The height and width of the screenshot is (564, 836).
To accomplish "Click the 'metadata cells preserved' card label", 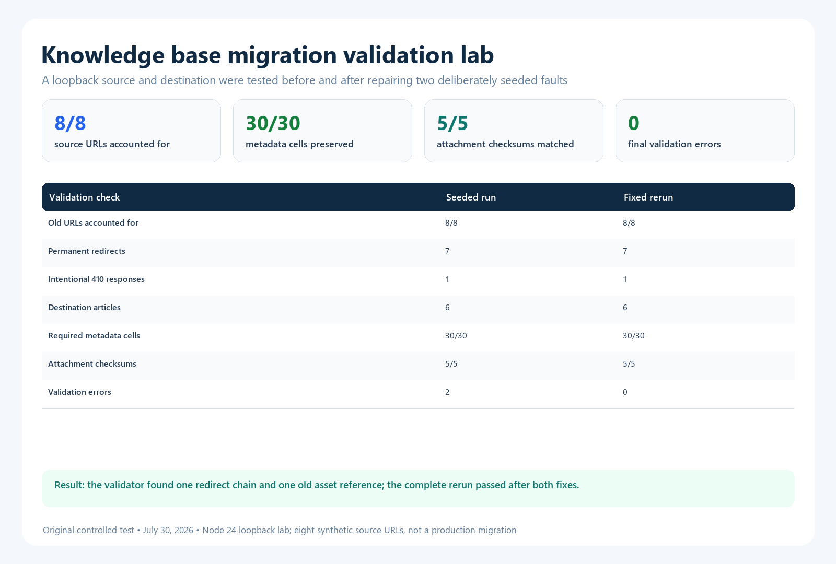I will point(299,144).
